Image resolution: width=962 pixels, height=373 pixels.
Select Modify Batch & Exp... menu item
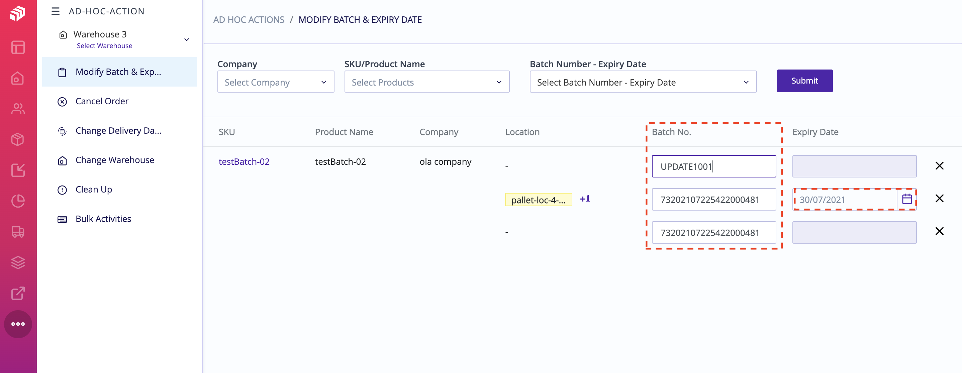tap(119, 72)
